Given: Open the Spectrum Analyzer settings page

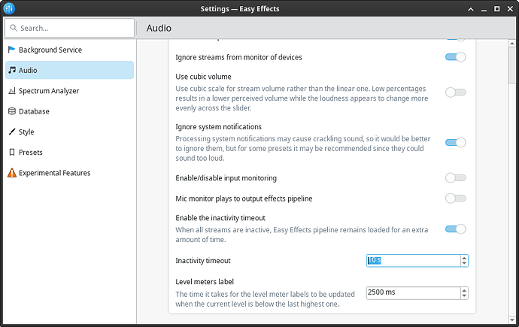Looking at the screenshot, I should (49, 91).
